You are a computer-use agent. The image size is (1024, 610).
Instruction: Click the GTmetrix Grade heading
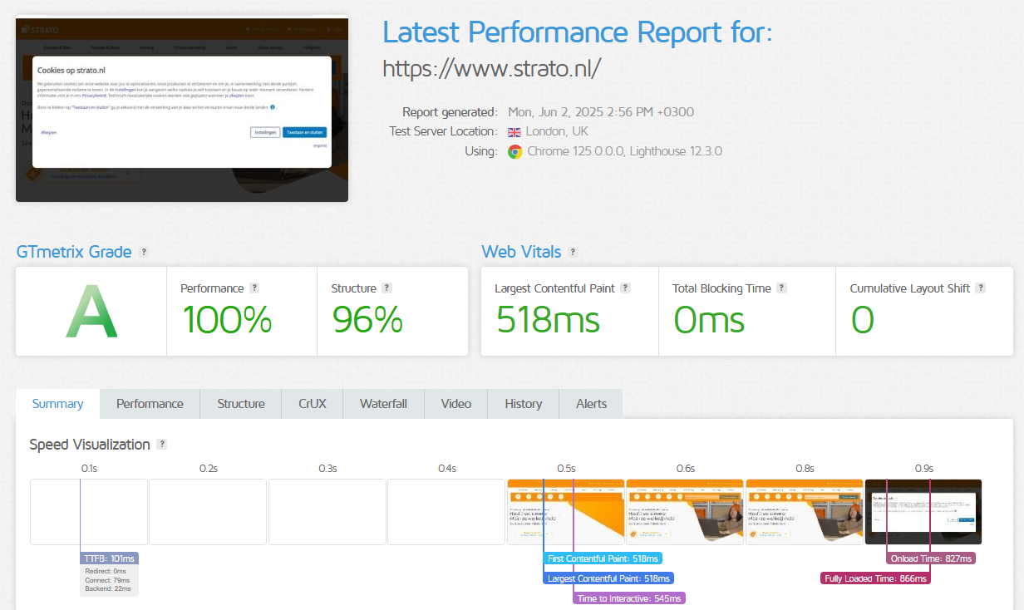pos(74,252)
